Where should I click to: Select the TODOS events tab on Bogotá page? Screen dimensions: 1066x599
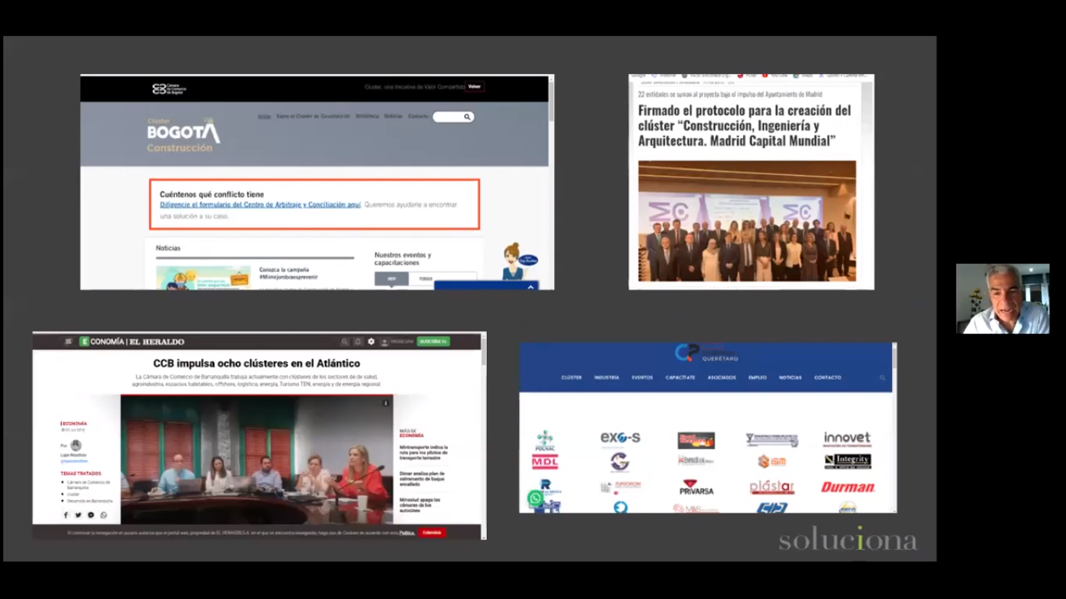tap(425, 278)
